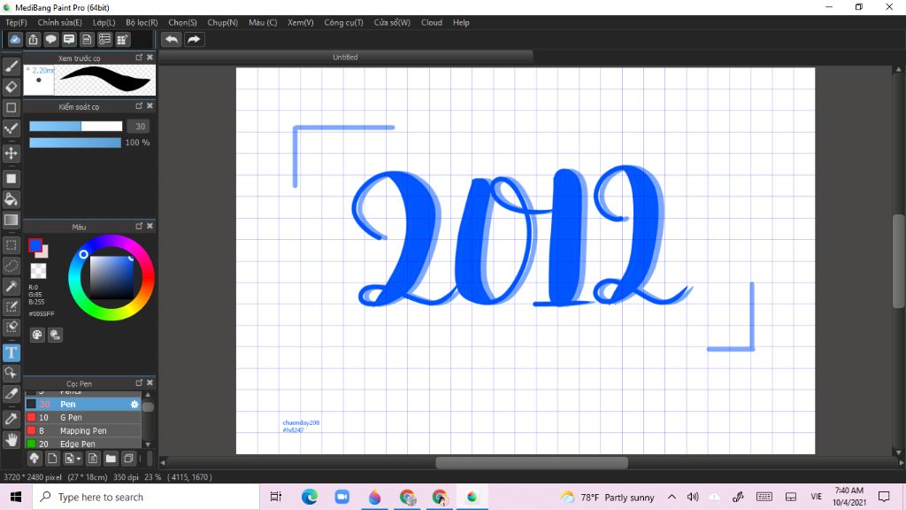
Task: Click the add new brush page icon
Action: click(x=52, y=459)
